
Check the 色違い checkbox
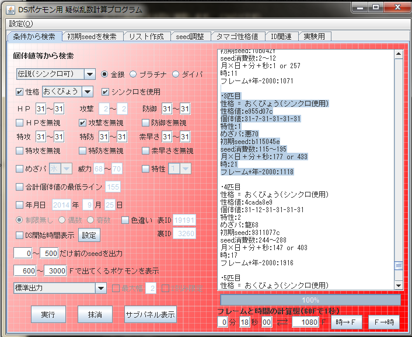125,220
